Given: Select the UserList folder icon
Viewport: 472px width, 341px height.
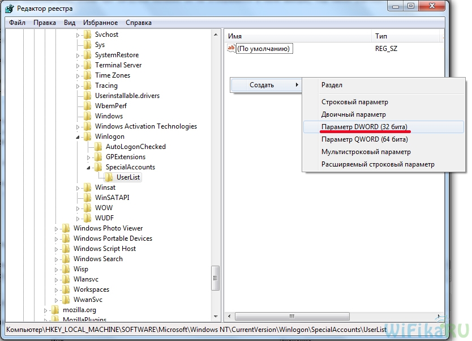Looking at the screenshot, I should point(109,177).
